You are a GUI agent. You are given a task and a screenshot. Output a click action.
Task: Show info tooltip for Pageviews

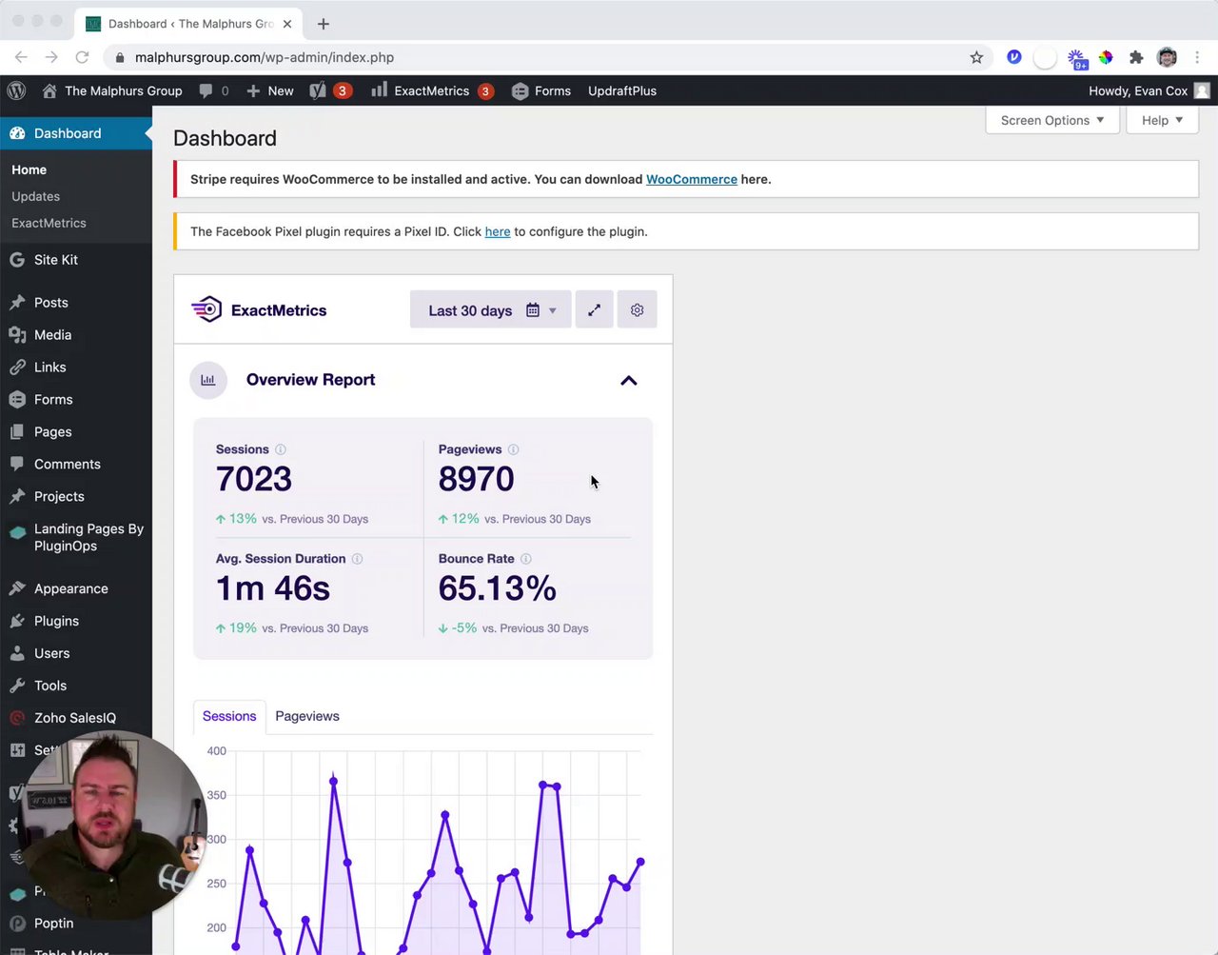click(x=513, y=449)
